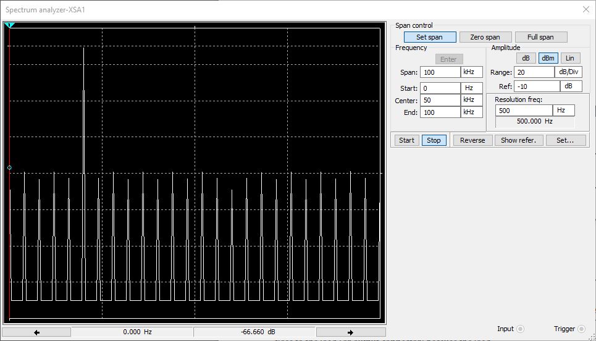Open the Resolution freq Hz unit dropdown
Screen dimensions: 596x341
click(x=564, y=110)
